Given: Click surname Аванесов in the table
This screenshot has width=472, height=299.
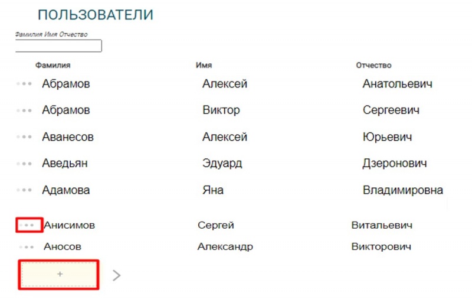Looking at the screenshot, I should pos(68,137).
